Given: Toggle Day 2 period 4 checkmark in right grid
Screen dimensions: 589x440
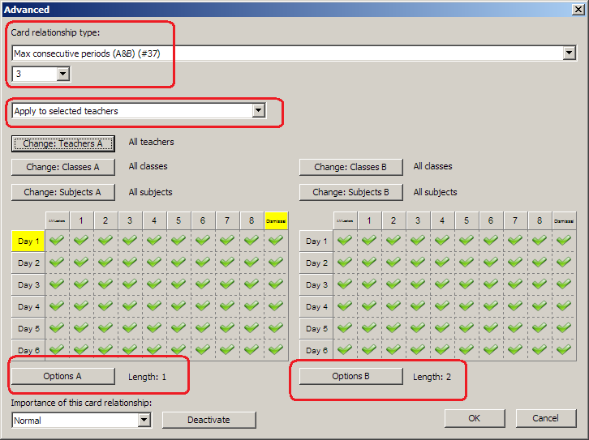Looking at the screenshot, I should pyautogui.click(x=442, y=263).
